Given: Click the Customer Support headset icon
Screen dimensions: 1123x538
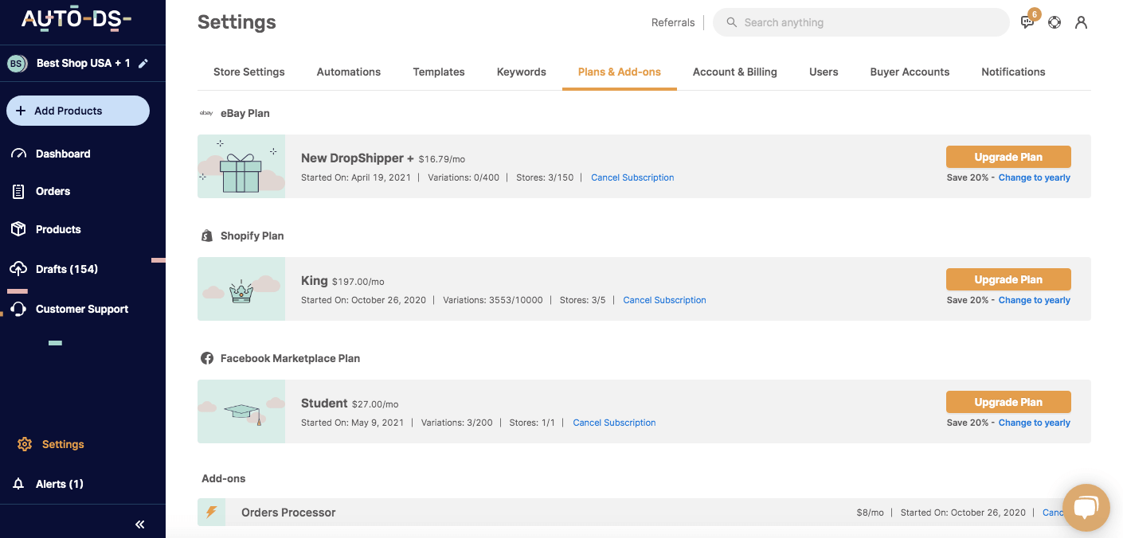Looking at the screenshot, I should [18, 309].
